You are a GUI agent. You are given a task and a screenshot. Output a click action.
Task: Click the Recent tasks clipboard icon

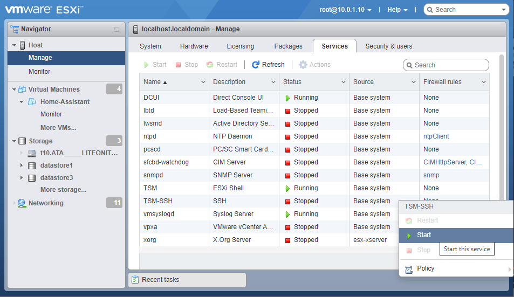tap(135, 280)
